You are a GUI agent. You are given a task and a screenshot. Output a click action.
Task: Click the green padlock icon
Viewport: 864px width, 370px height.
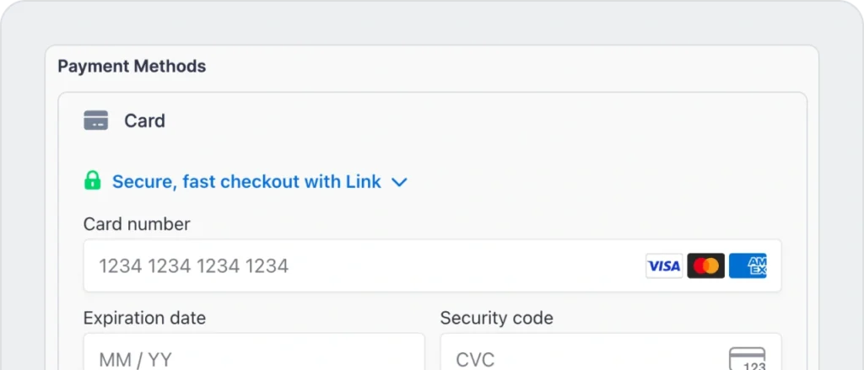point(93,181)
